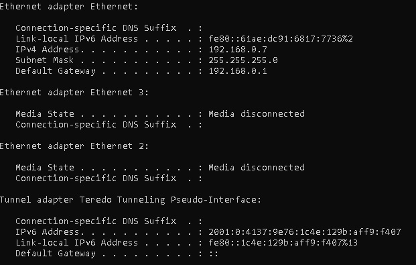Click the "Media State" label under Ethernet 2
Viewport: 416px width, 265px height.
(45, 168)
